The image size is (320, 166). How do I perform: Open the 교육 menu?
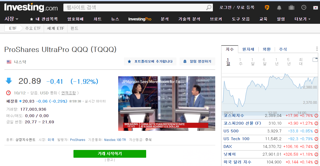tap(263, 19)
